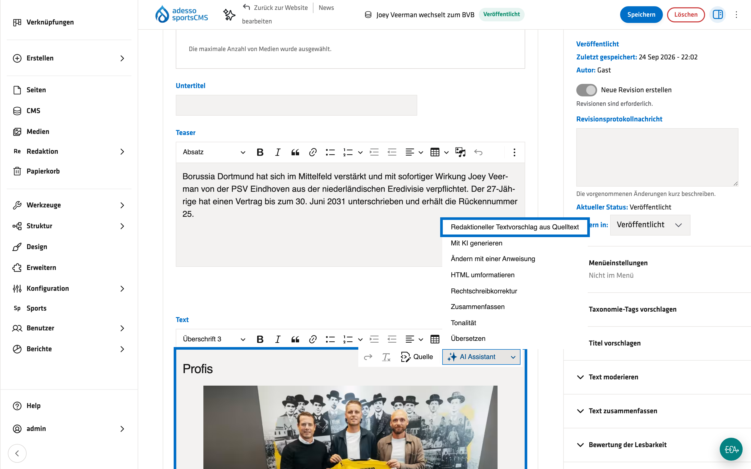751x469 pixels.
Task: Open the floating accessibility round button
Action: (x=731, y=449)
